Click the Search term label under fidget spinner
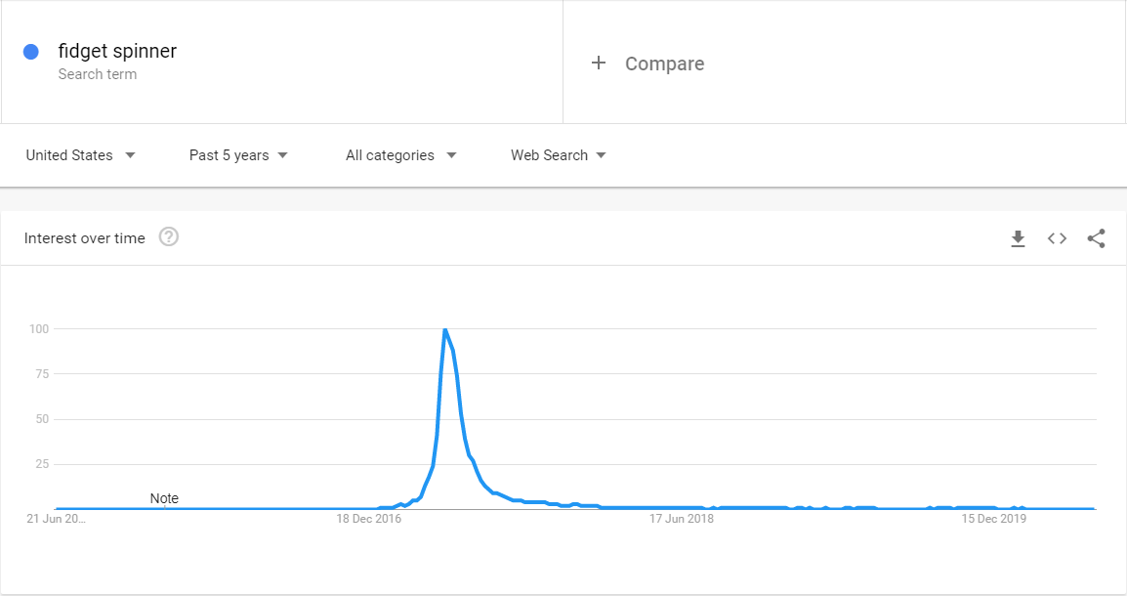This screenshot has width=1127, height=596. click(97, 74)
